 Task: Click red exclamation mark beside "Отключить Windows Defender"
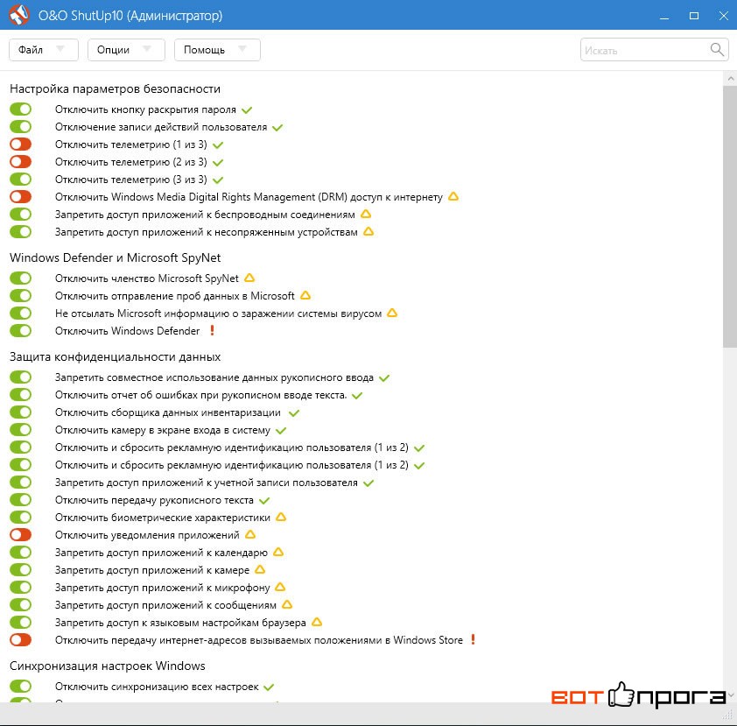[212, 330]
